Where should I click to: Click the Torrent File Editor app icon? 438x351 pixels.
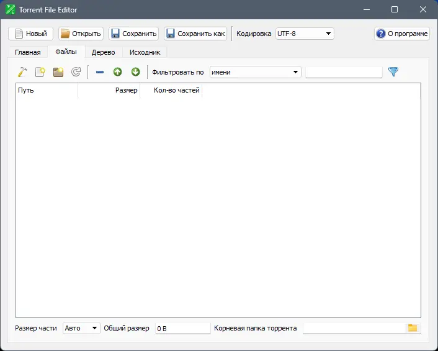[10, 9]
